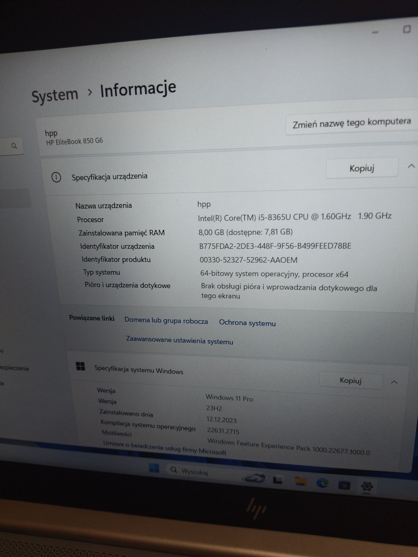Open the Ochrona systemu link
The width and height of the screenshot is (418, 557).
tap(247, 323)
